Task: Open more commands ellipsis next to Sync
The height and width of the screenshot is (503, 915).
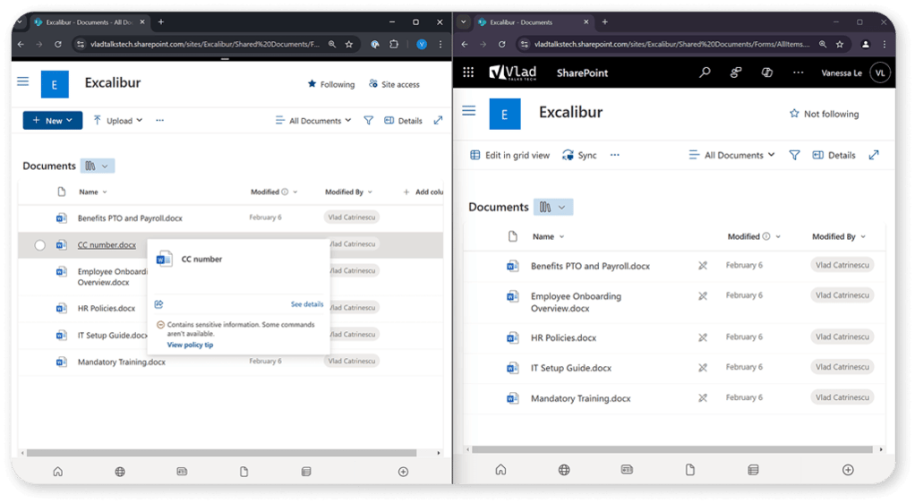Action: [614, 155]
